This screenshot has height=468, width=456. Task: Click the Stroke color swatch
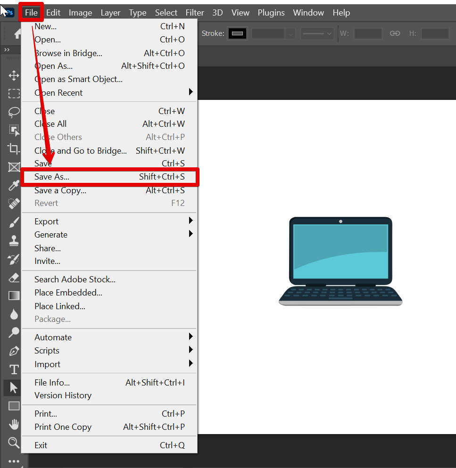pyautogui.click(x=237, y=33)
